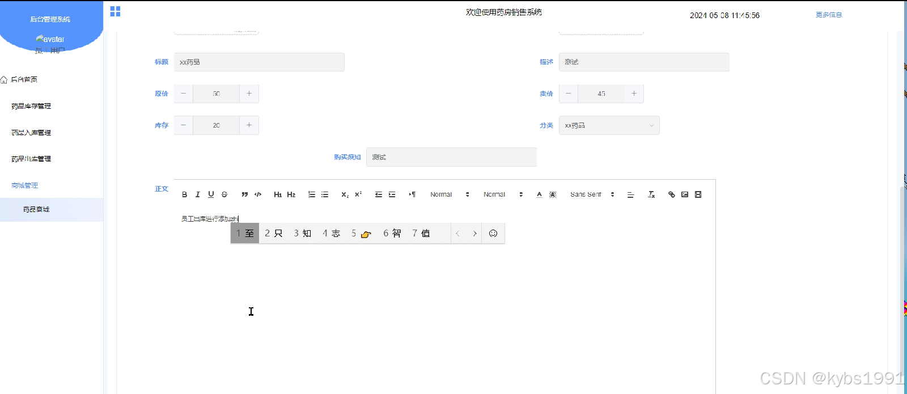Open text alignment options

click(630, 194)
